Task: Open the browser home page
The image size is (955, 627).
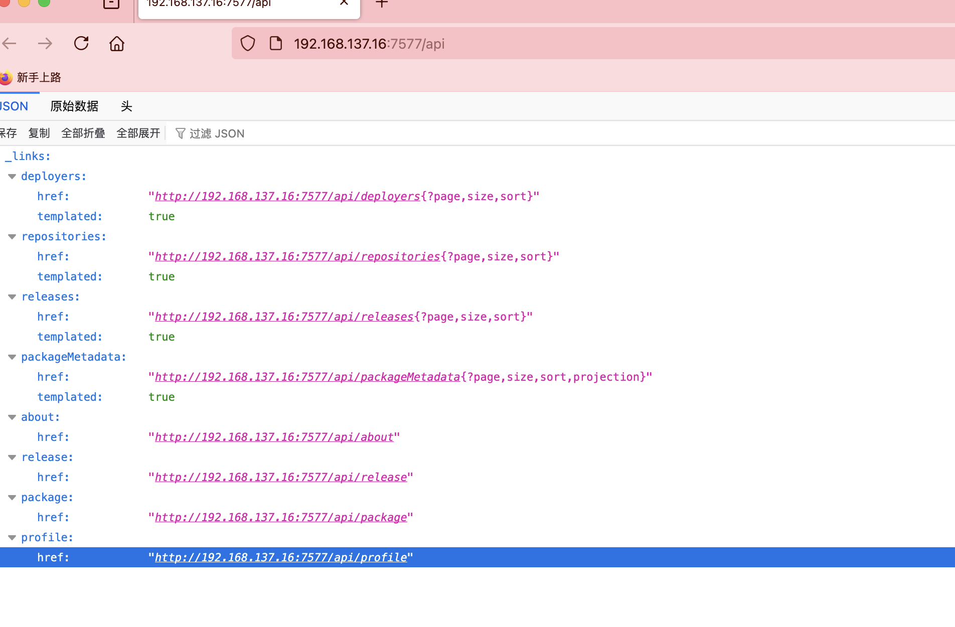Action: 117,44
